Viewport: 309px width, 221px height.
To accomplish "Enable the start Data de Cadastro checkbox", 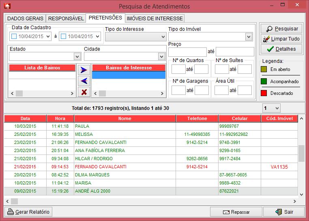I will pyautogui.click(x=14, y=36).
